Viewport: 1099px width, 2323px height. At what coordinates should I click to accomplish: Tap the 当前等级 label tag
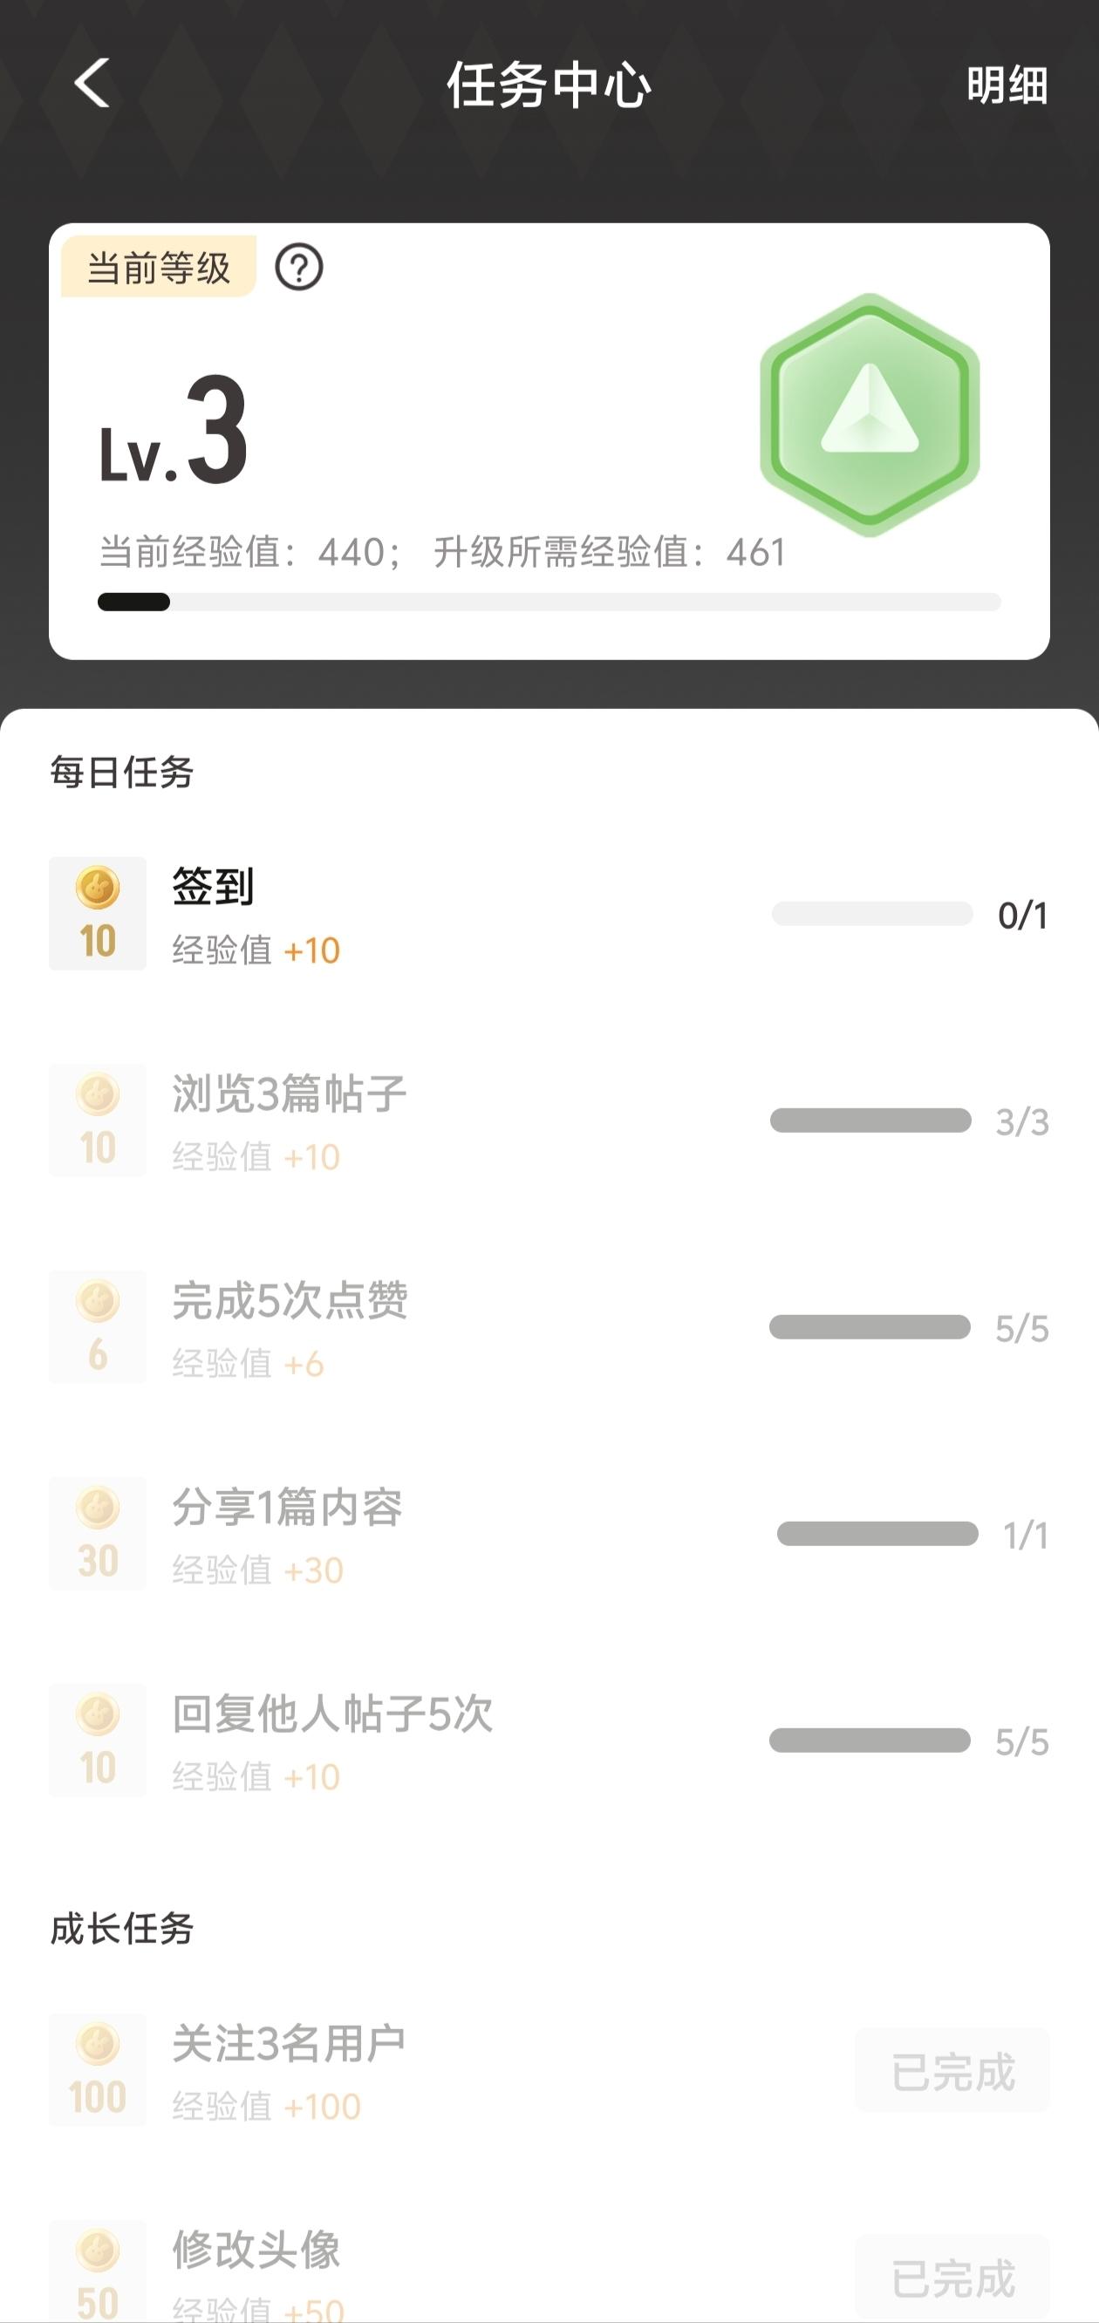point(159,268)
